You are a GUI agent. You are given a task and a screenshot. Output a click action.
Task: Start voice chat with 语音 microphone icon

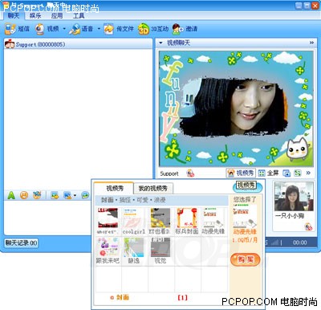point(75,29)
